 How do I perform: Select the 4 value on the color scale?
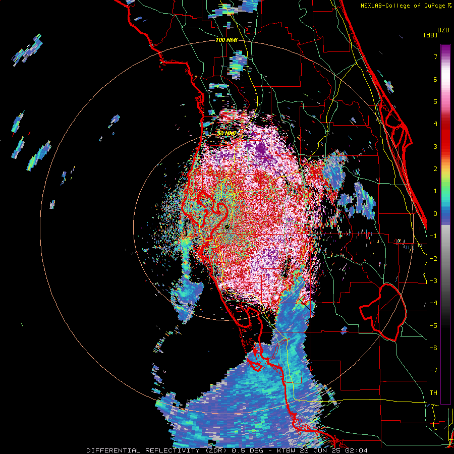point(435,124)
